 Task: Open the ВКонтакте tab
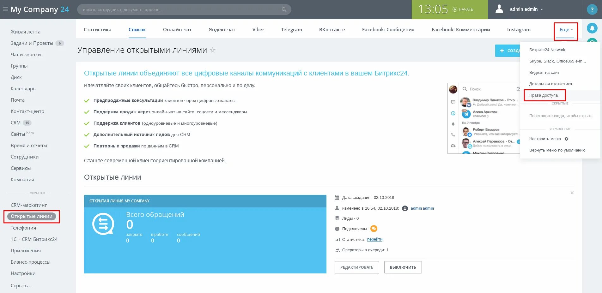pos(332,30)
